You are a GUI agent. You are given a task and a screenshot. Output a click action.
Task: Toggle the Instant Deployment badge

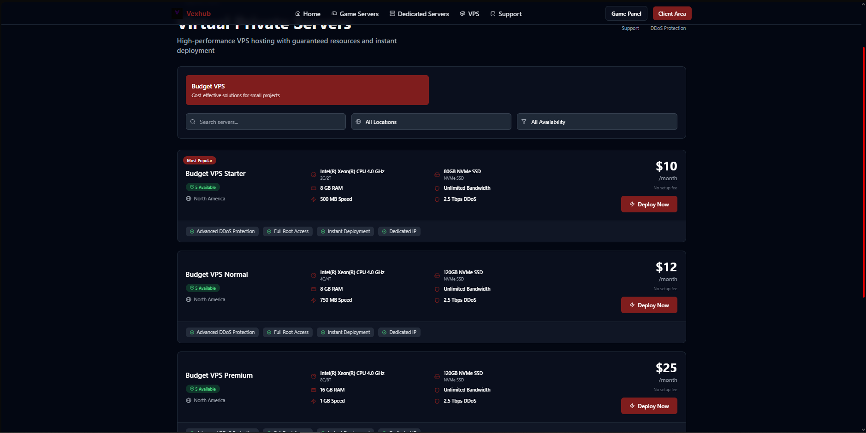tap(345, 231)
